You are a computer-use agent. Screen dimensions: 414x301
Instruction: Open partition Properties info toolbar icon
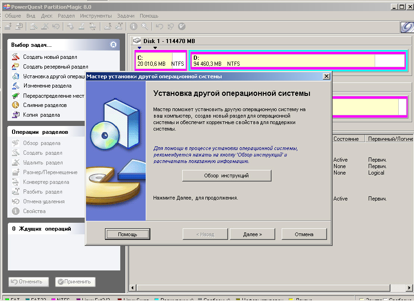pyautogui.click(x=133, y=26)
